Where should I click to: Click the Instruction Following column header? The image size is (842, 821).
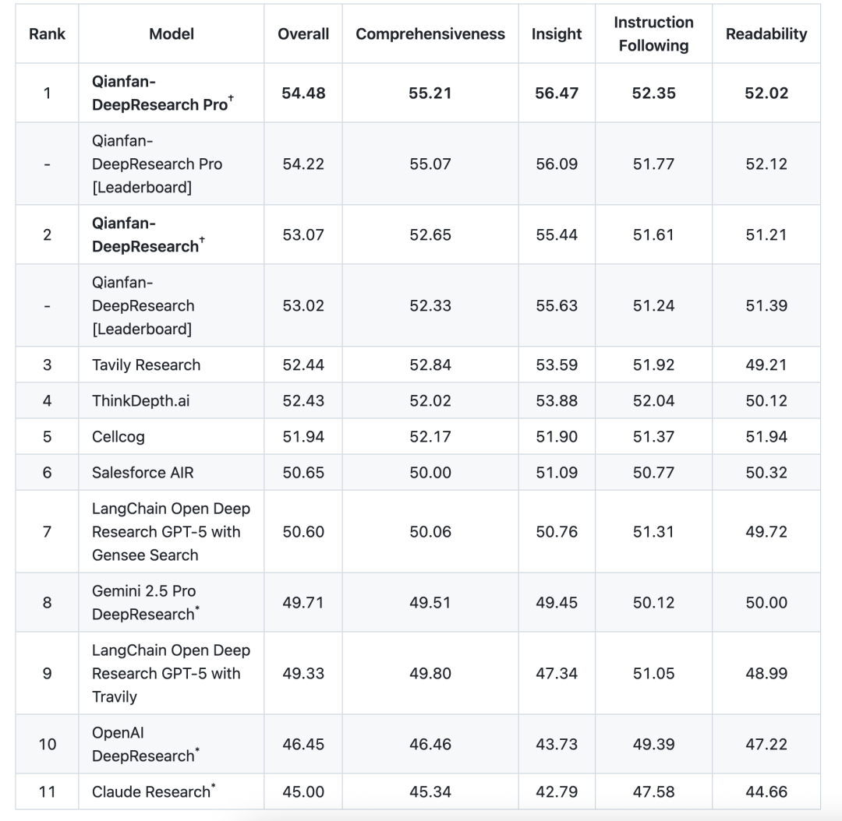click(653, 34)
